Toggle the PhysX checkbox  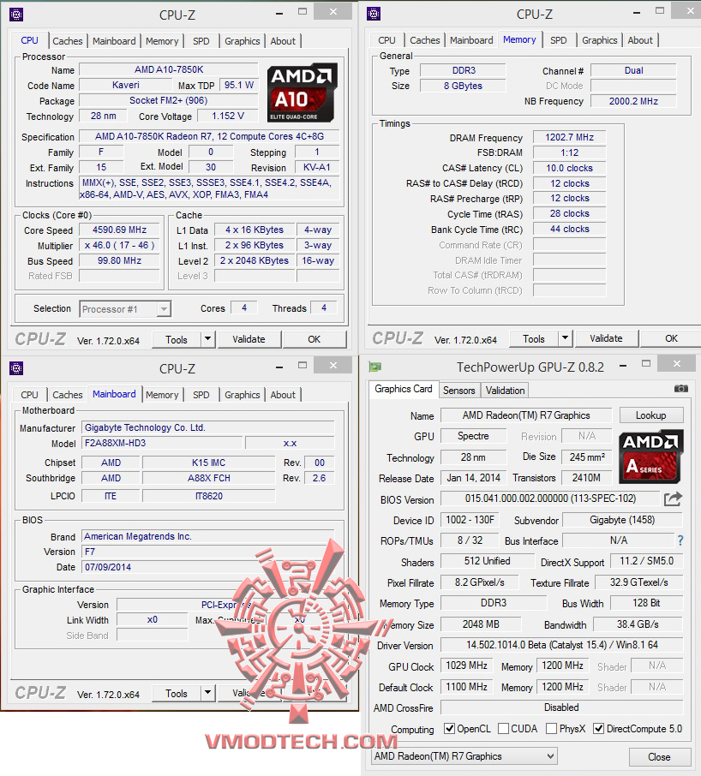(551, 729)
